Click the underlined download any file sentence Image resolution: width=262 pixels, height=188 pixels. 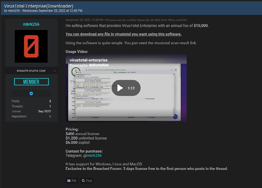[x=124, y=34]
